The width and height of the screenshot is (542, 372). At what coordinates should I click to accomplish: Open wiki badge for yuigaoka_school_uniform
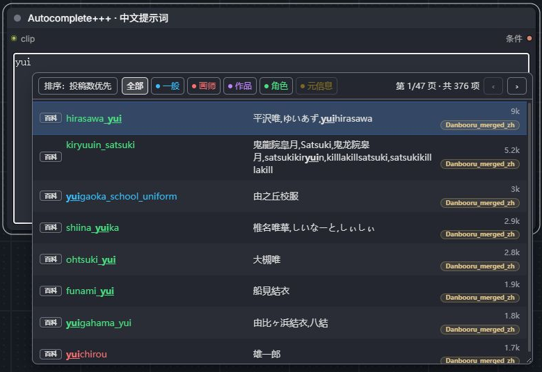(x=51, y=196)
